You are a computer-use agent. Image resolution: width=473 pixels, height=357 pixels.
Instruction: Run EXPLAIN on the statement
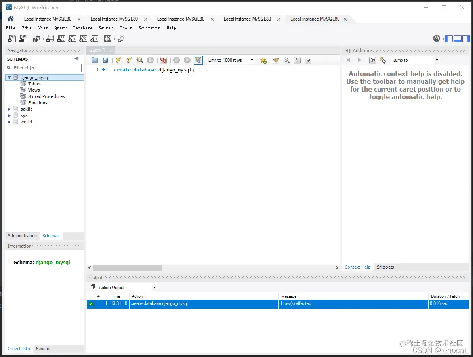click(x=140, y=60)
